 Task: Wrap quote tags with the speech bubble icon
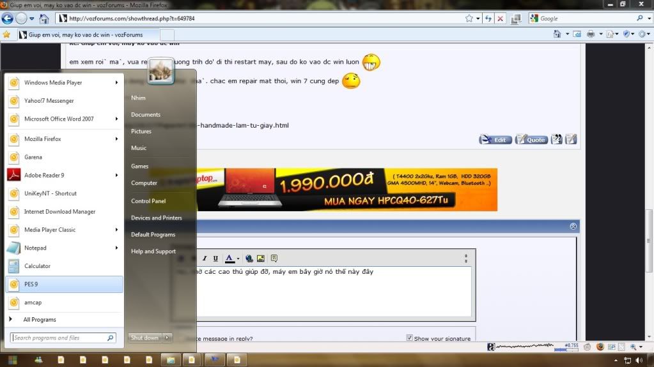pos(274,258)
